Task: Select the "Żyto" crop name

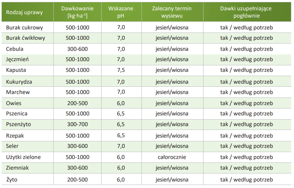Action: pyautogui.click(x=12, y=179)
